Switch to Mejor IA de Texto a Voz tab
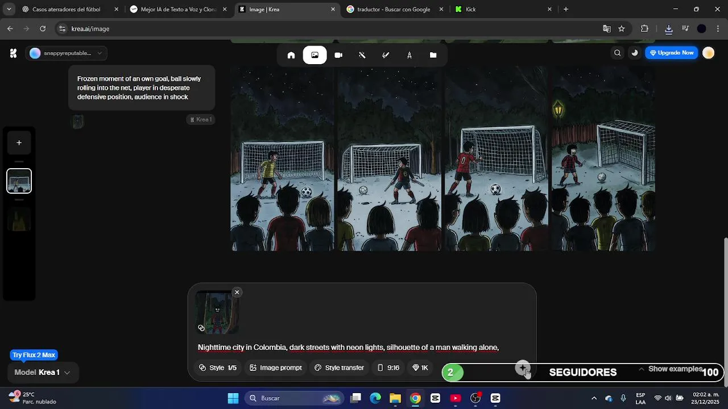Screen dimensions: 728x409 (177, 9)
